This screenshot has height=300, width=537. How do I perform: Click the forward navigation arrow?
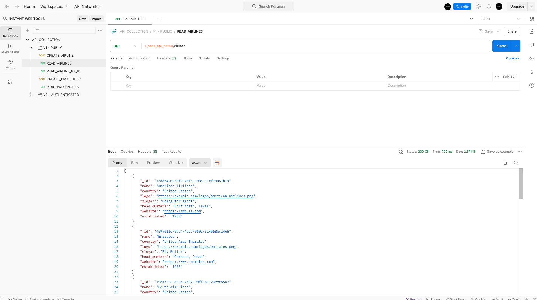(x=17, y=6)
